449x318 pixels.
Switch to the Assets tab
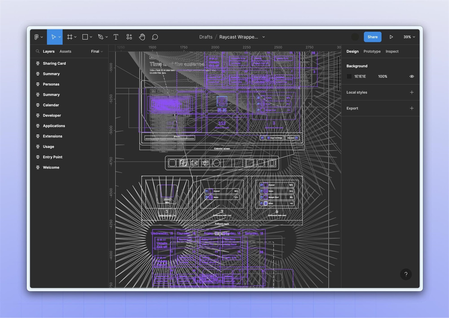(65, 51)
